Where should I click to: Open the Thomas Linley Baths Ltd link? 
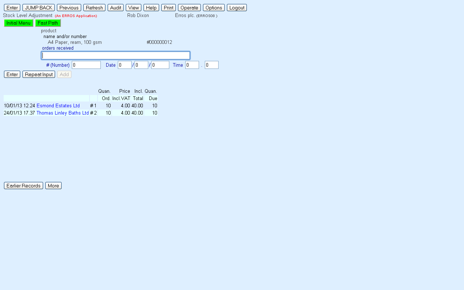(x=62, y=113)
